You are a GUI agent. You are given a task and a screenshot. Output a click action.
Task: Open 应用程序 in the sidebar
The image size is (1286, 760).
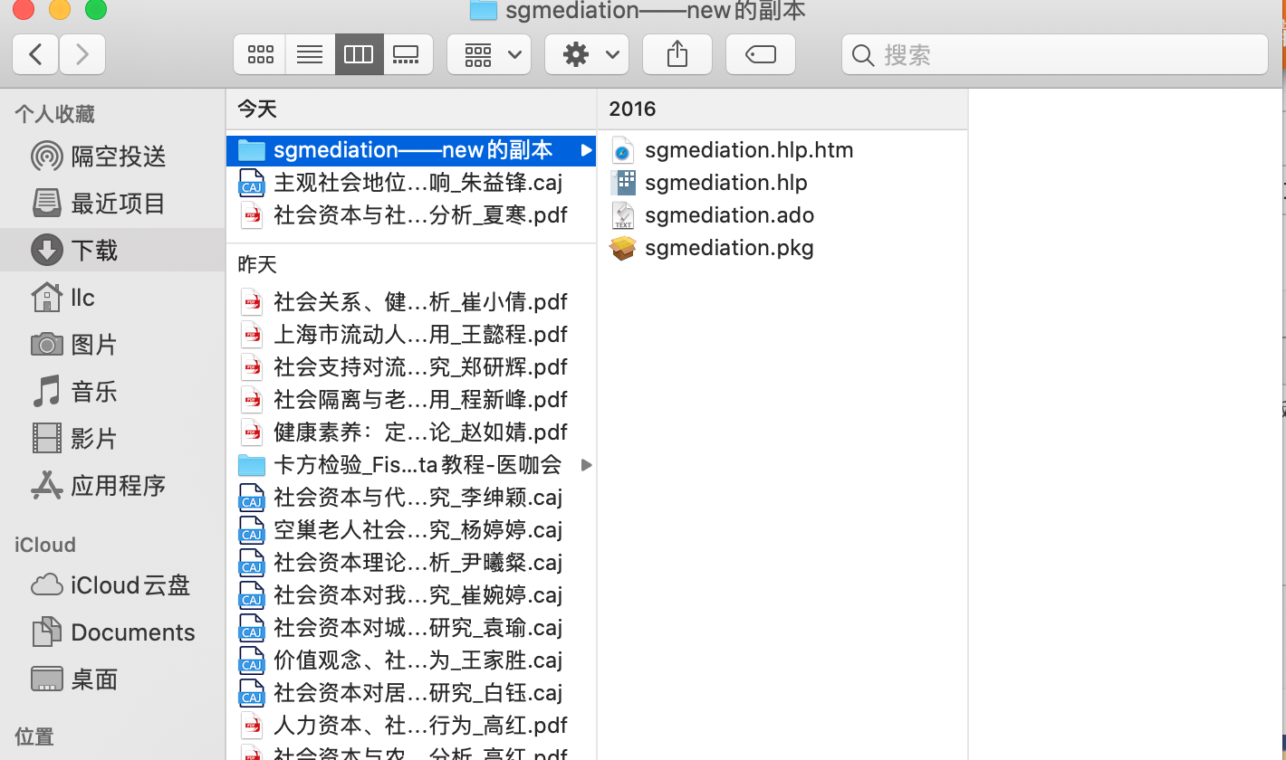112,486
